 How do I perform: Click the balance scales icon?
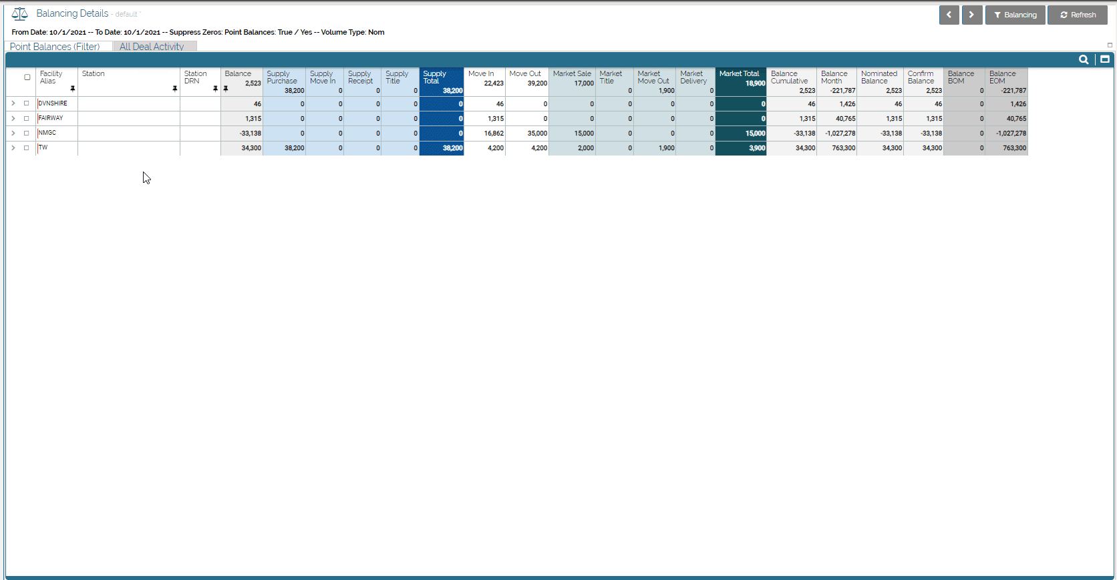19,14
